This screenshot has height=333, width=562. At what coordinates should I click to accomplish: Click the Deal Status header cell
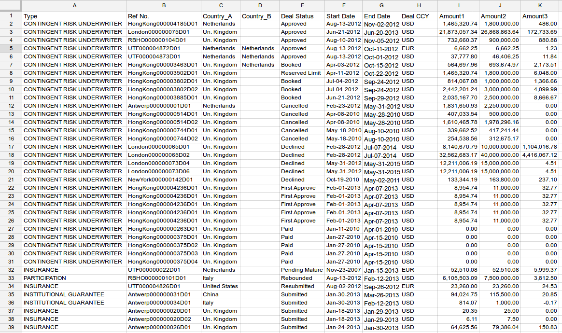click(302, 16)
